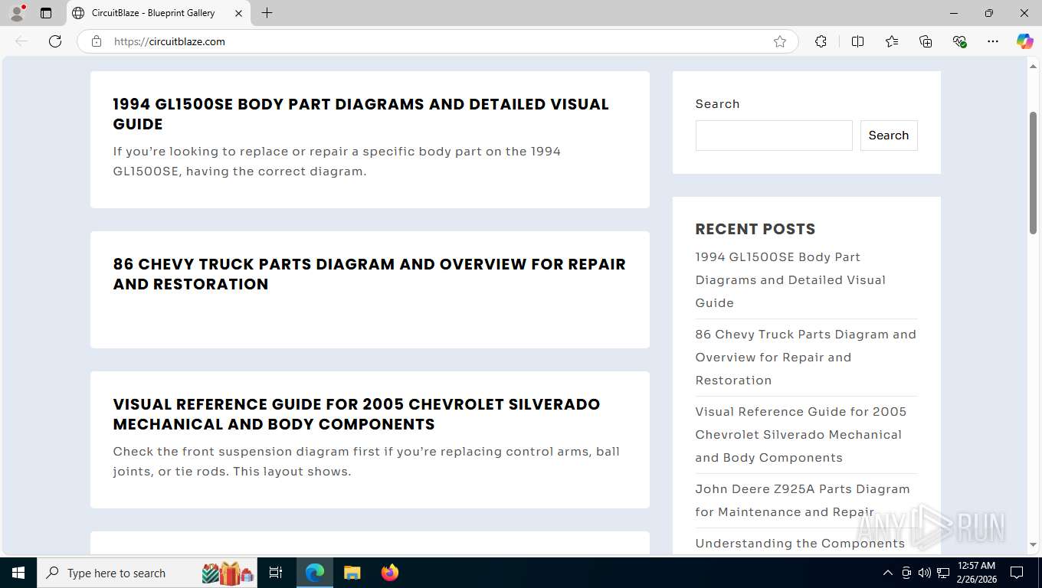This screenshot has height=588, width=1042.
Task: Open recent post 1994 GL1500SE Body Part Diagrams
Action: [790, 279]
